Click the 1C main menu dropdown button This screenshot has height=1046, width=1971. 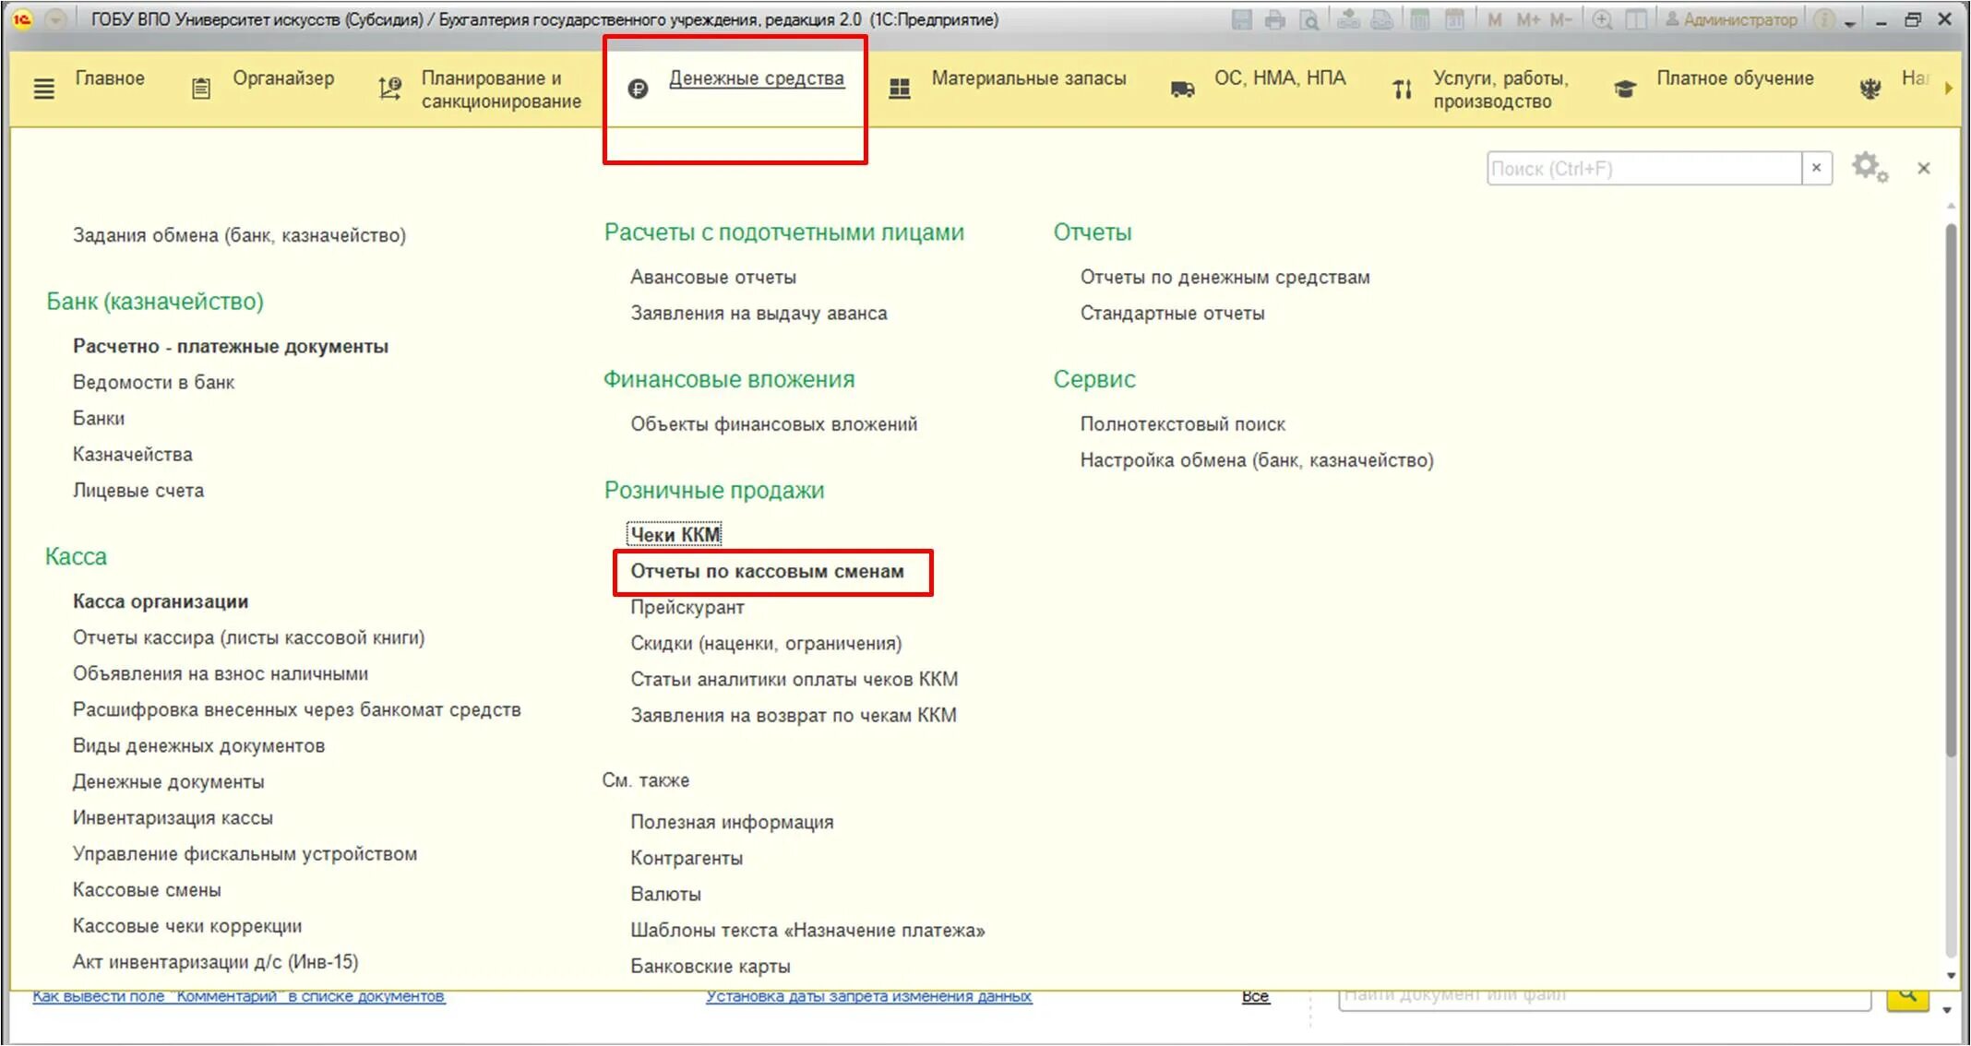point(55,19)
